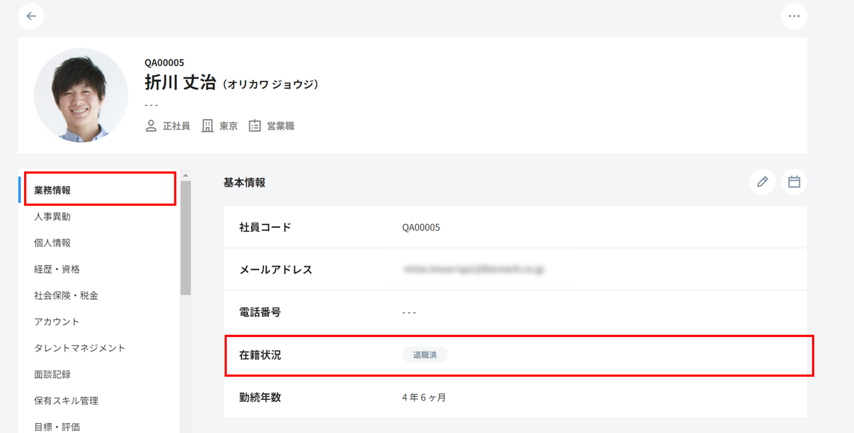Open 経歴・資格 in the sidebar

point(57,269)
